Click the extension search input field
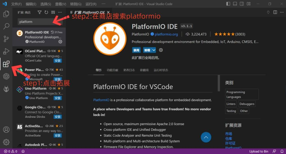 click(35, 22)
